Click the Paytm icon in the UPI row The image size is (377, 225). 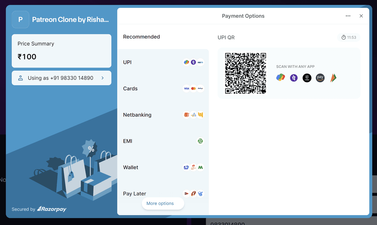pyautogui.click(x=200, y=62)
